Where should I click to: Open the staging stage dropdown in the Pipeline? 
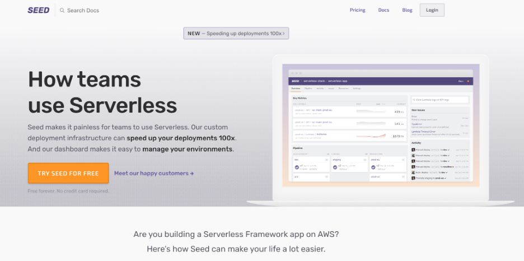click(365, 160)
